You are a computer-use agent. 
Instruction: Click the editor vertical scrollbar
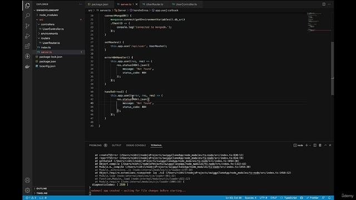[x=333, y=68]
